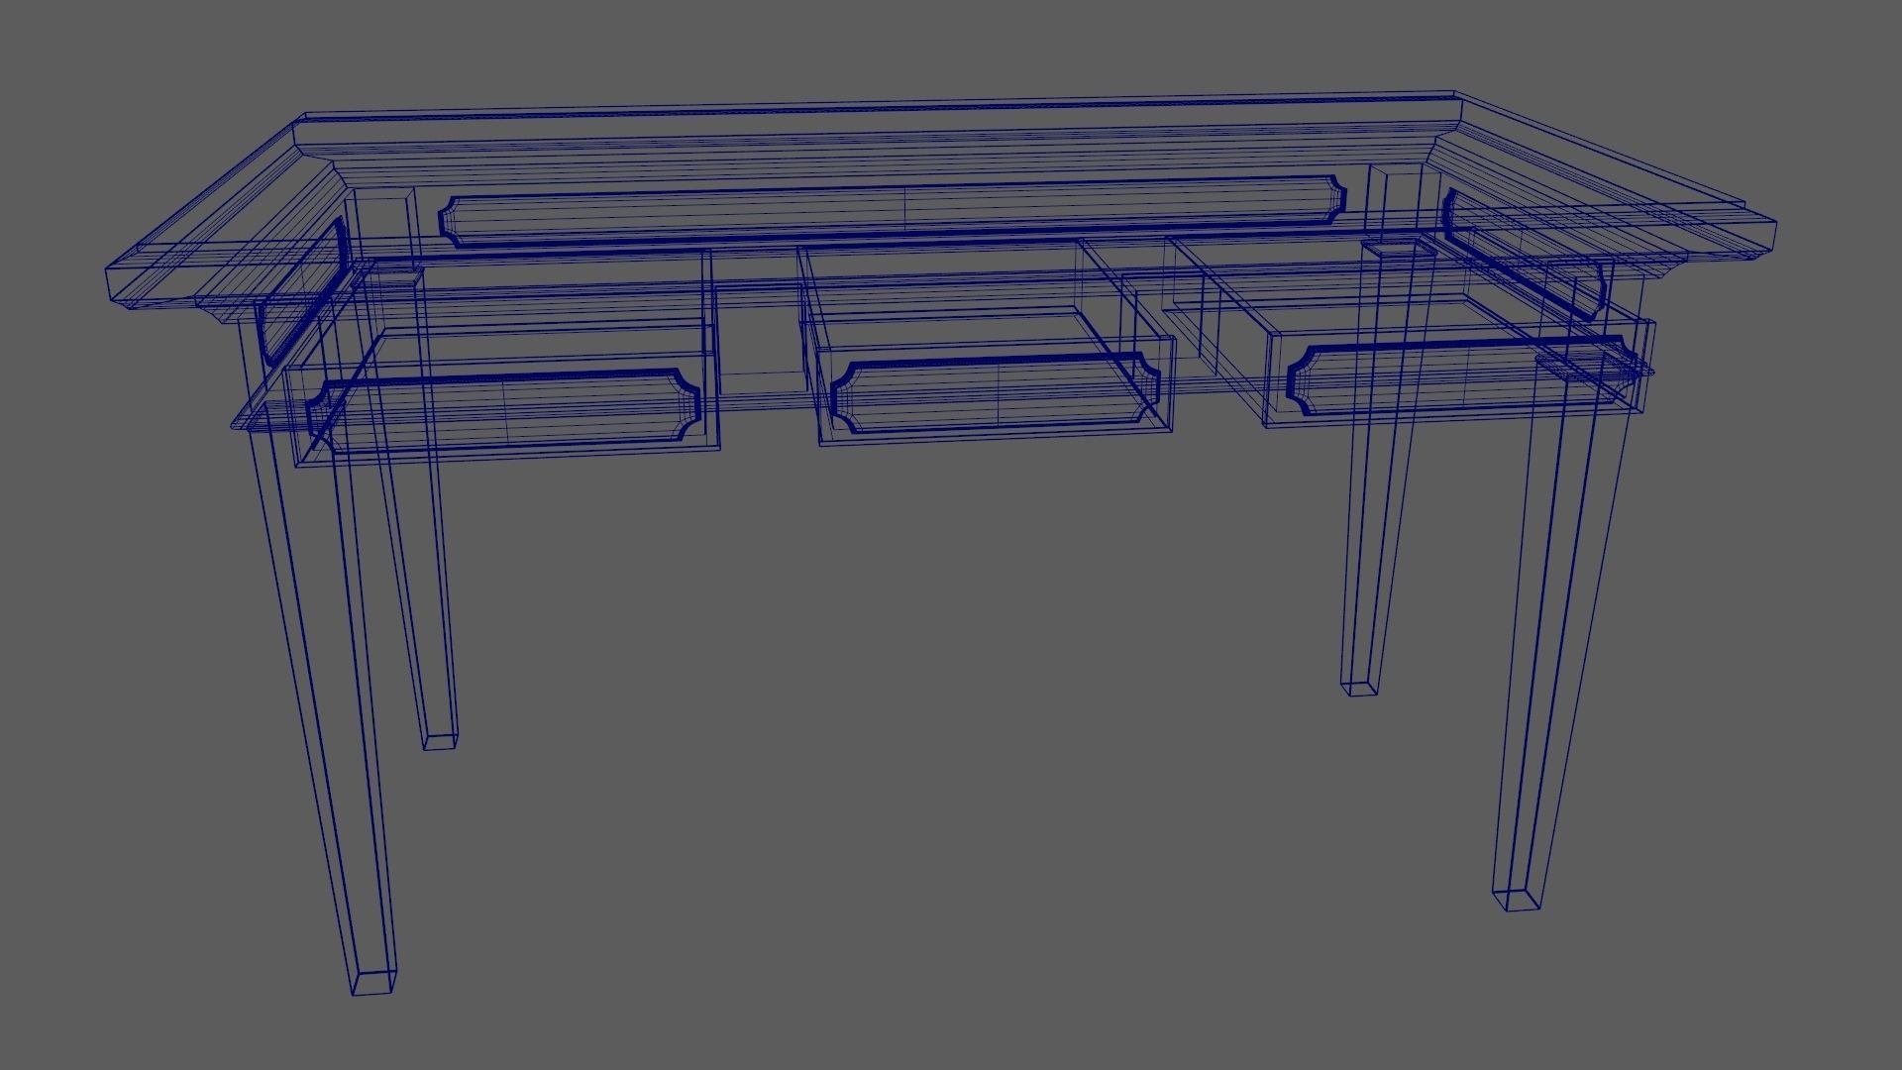Screen dimensions: 1902x1070
Task: Click the back right leg's bottom end
Action: (x=1359, y=687)
